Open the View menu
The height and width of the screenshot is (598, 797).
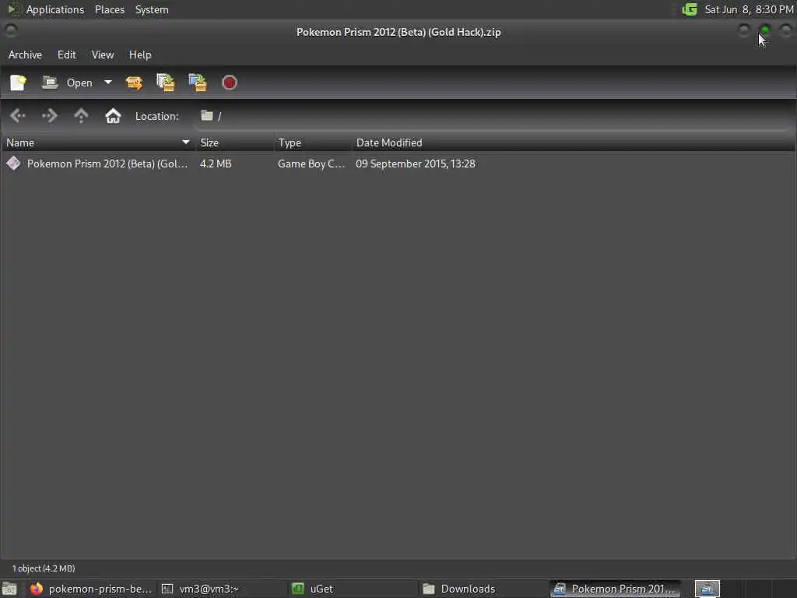(103, 55)
